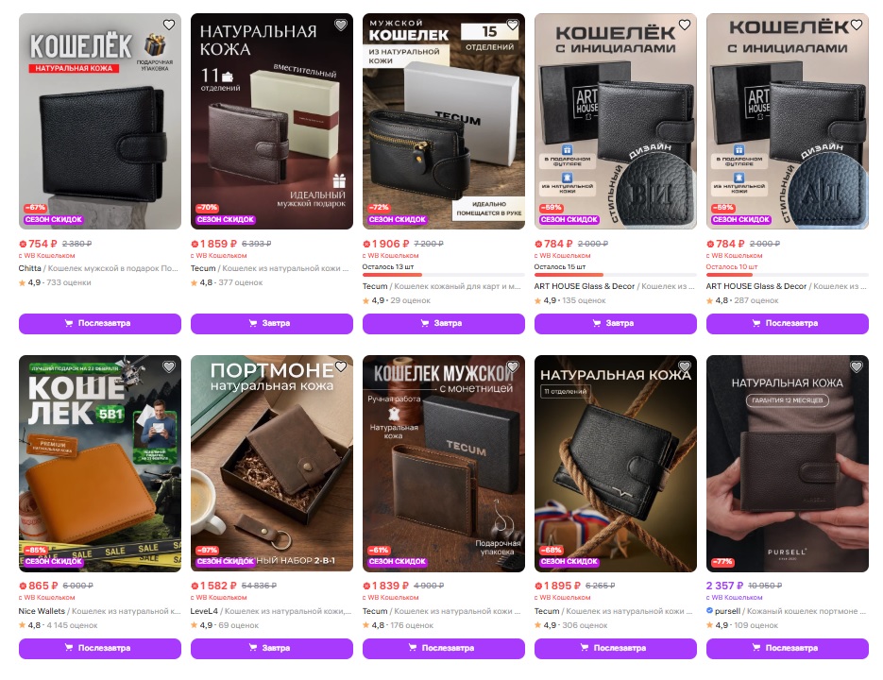Open the Кошелек мужской с монетницей image
Image resolution: width=883 pixels, height=680 pixels.
(x=444, y=463)
